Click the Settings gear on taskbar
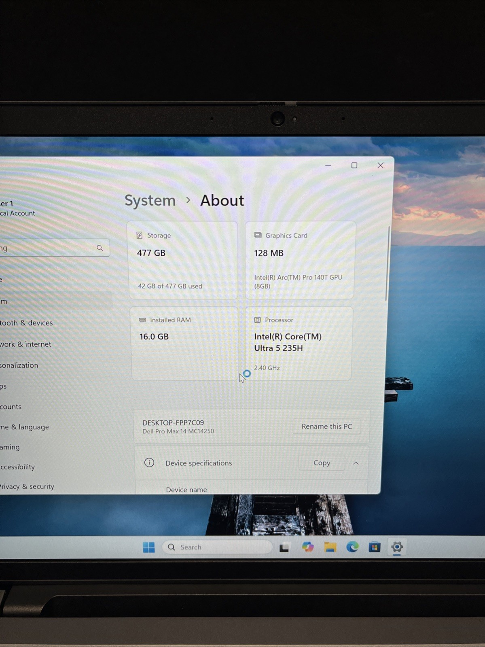Viewport: 485px width, 647px height. click(x=397, y=547)
